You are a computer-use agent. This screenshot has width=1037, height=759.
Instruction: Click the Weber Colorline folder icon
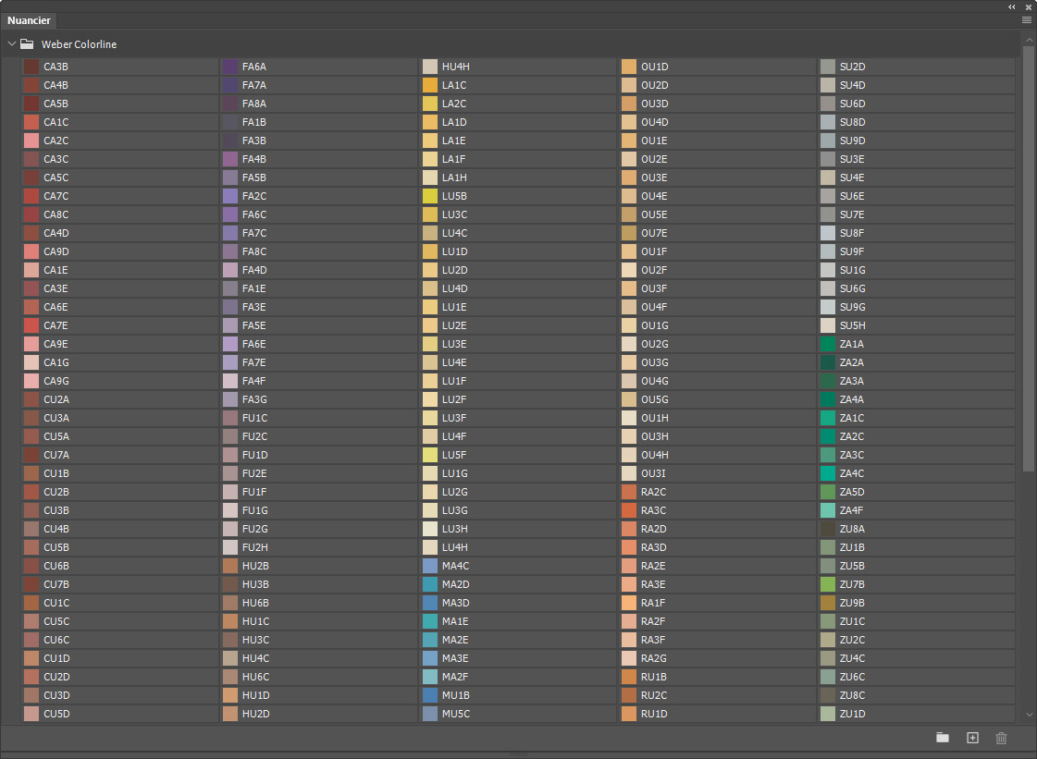27,44
